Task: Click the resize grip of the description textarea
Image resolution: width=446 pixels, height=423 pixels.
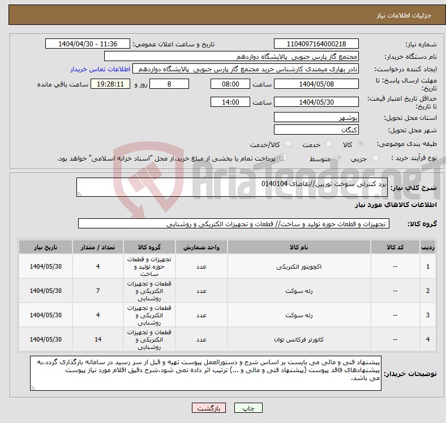Action: click(x=79, y=194)
